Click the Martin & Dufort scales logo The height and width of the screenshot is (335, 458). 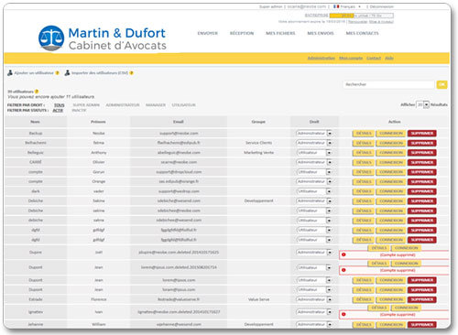(x=51, y=38)
